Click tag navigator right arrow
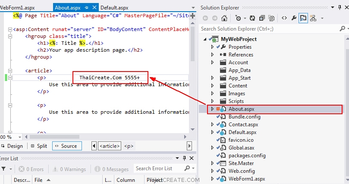 189,146
